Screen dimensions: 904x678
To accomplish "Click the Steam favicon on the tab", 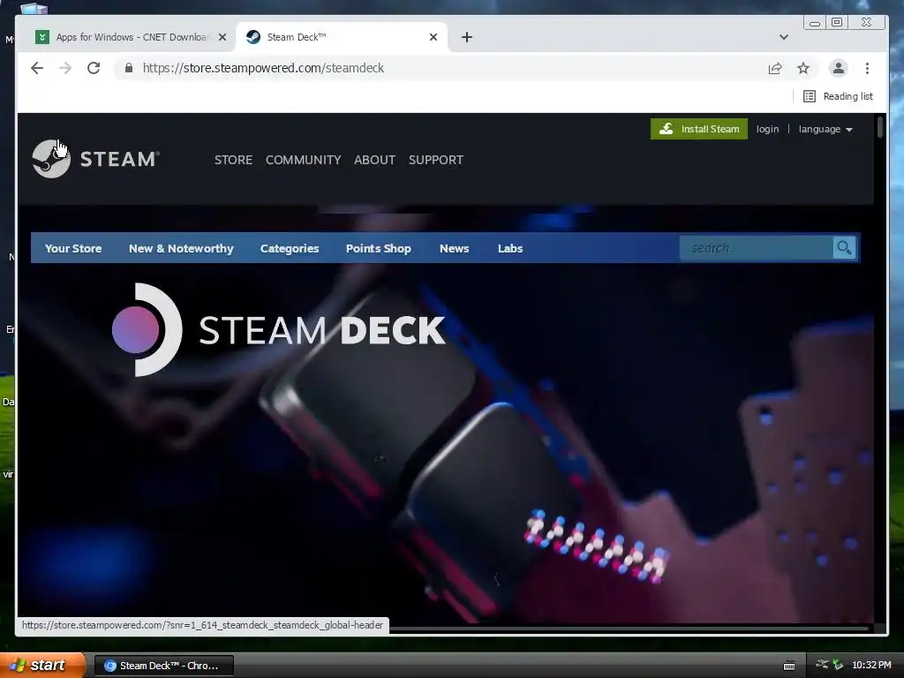I will point(253,37).
